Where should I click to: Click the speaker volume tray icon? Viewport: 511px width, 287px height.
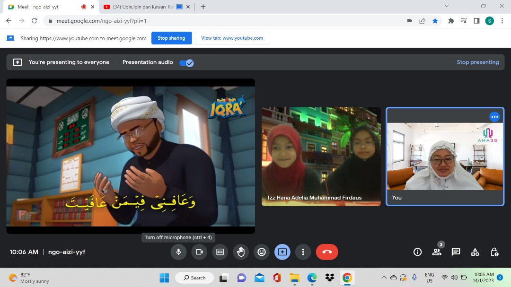454,278
